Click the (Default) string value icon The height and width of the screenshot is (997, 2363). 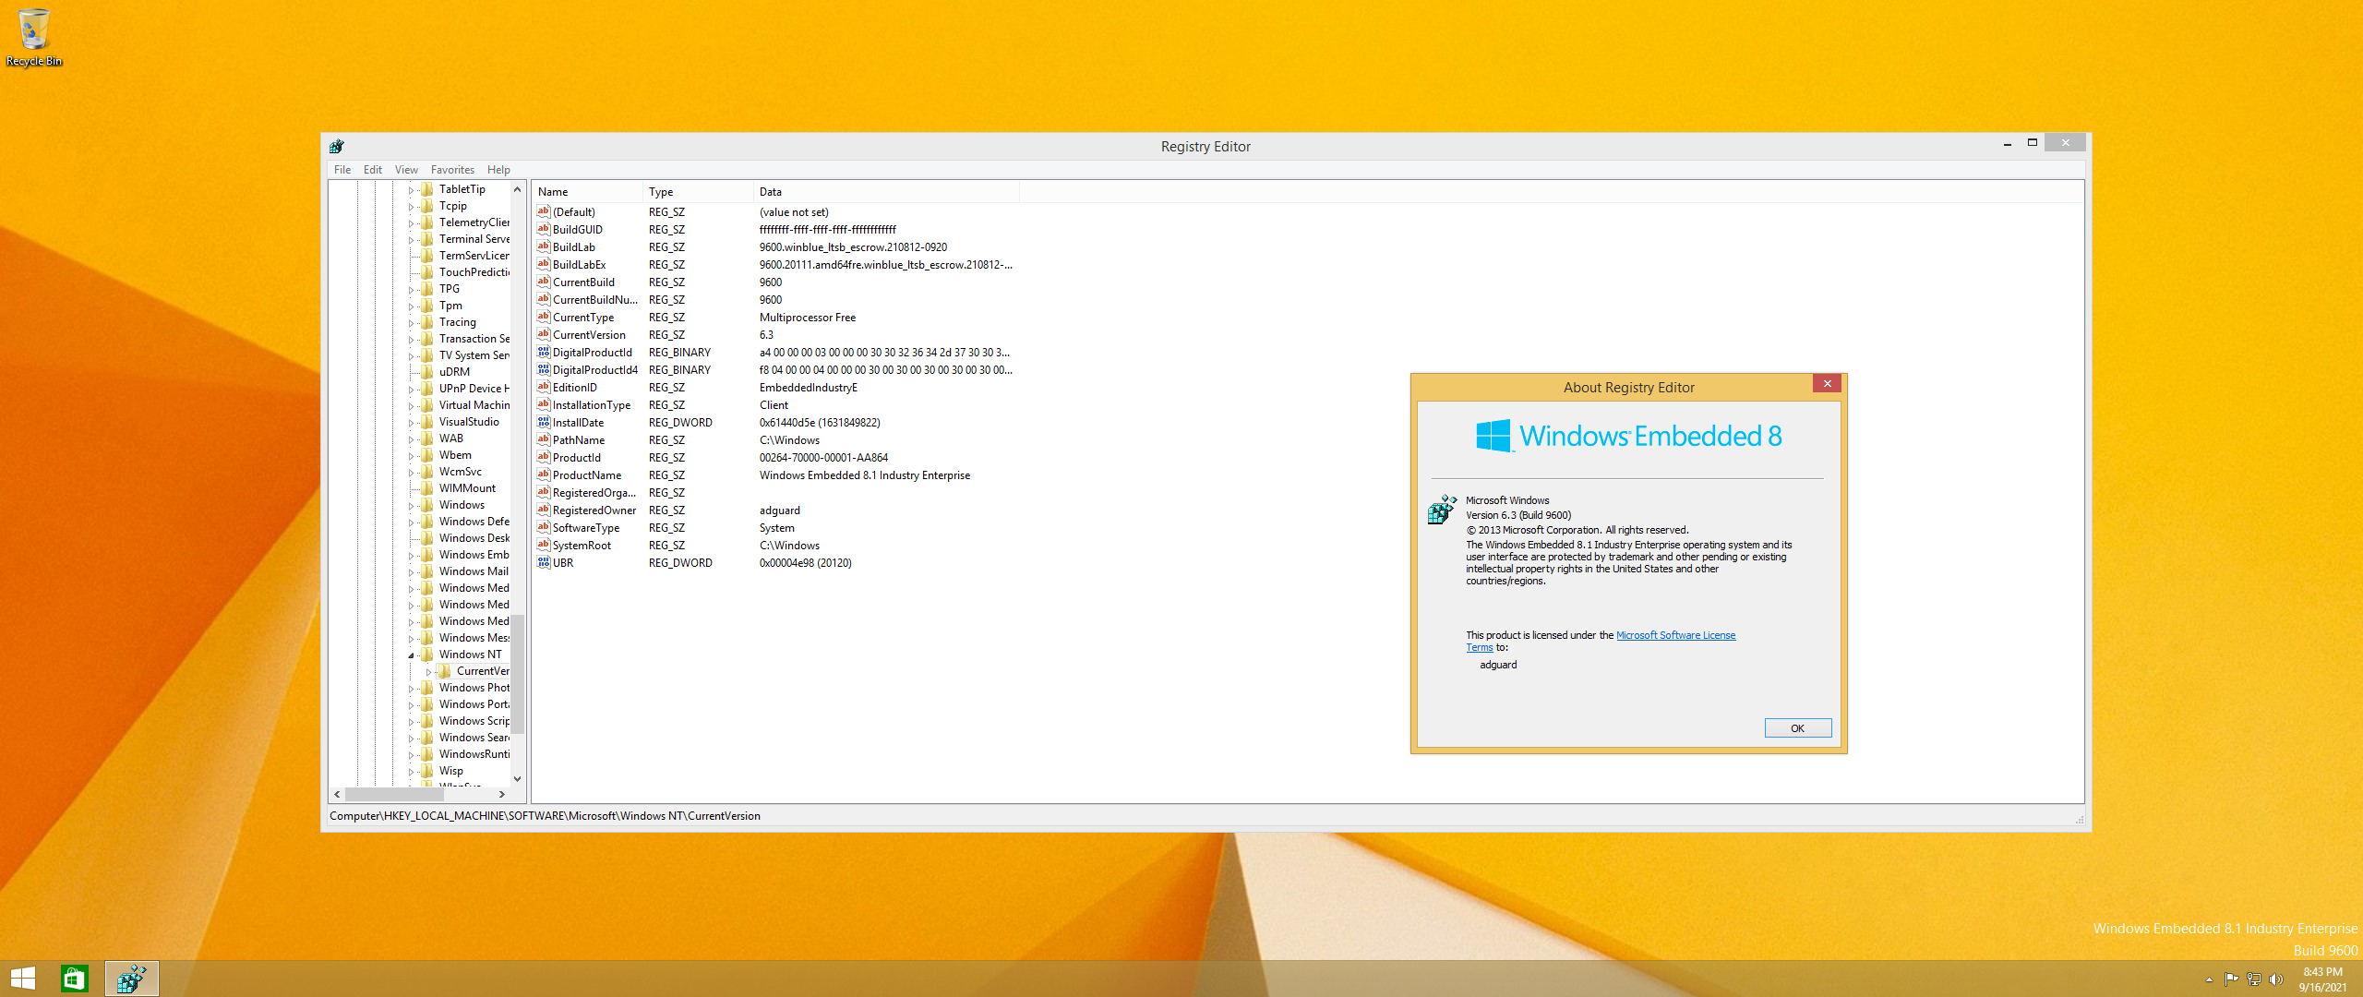point(544,211)
